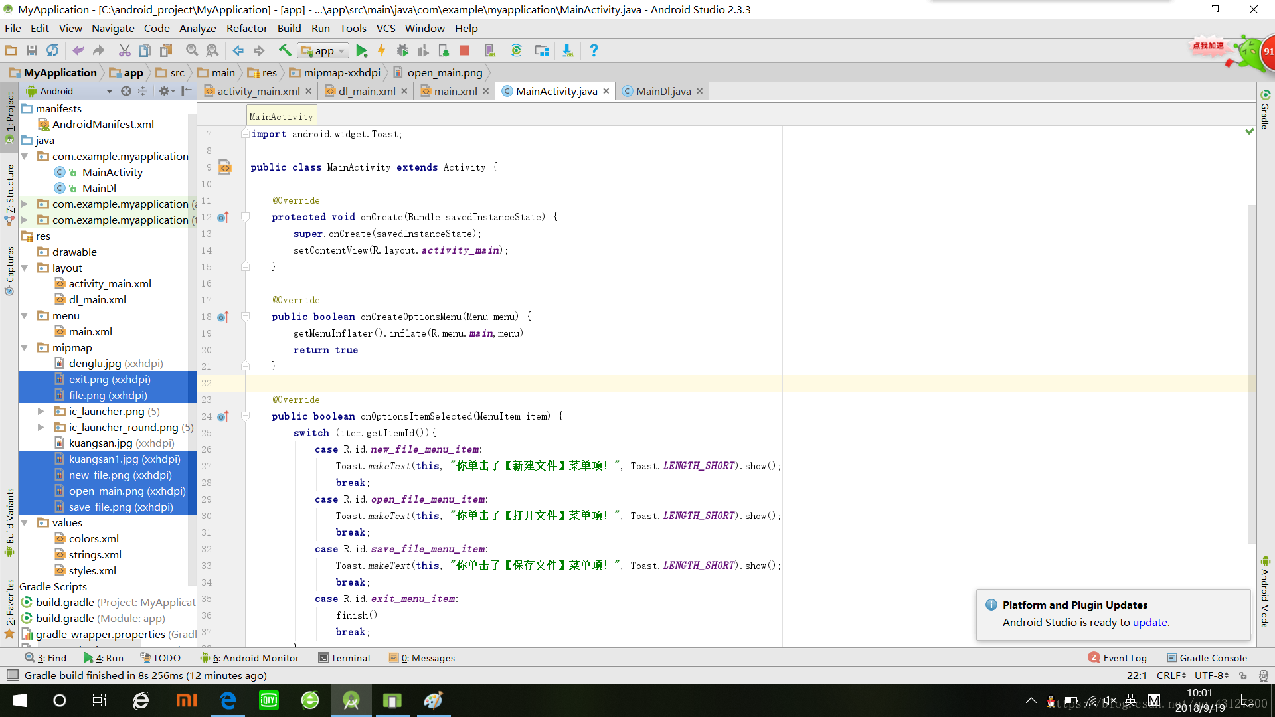Toggle the 7: Structure tool window

coord(9,195)
